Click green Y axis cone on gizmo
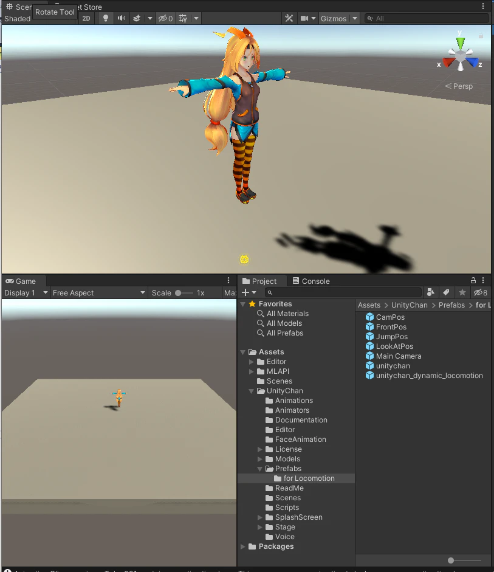 (461, 43)
